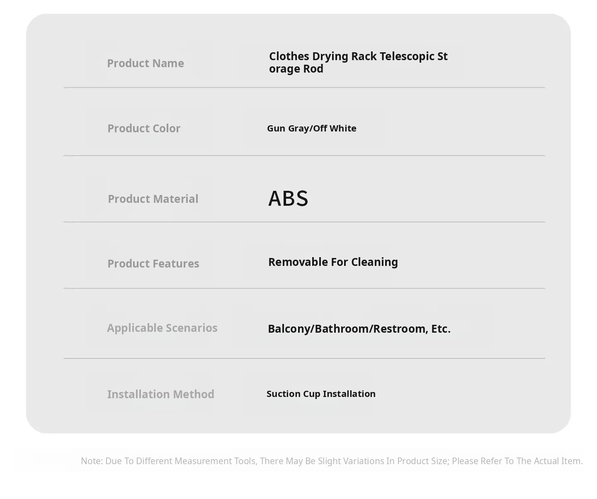
Task: Click the Product Color label
Action: click(x=144, y=129)
